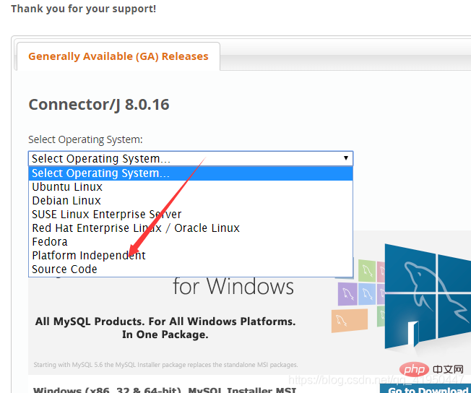The height and width of the screenshot is (393, 471).
Task: Collapse the operating system dropdown arrow
Action: pos(346,158)
